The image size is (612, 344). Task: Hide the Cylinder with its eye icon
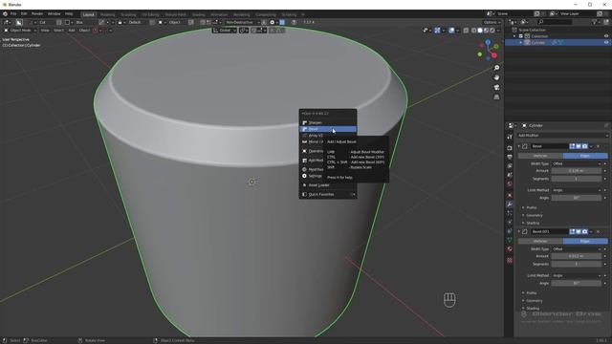point(606,42)
